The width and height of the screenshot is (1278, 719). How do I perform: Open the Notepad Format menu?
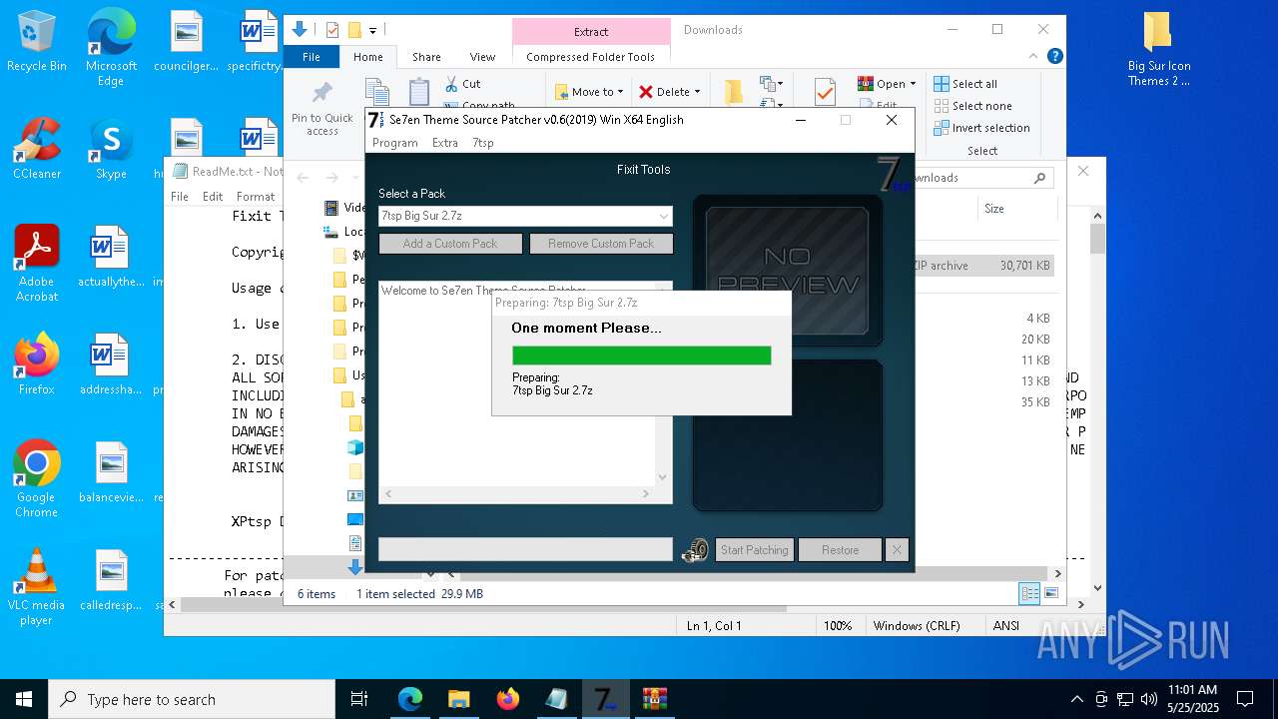256,197
